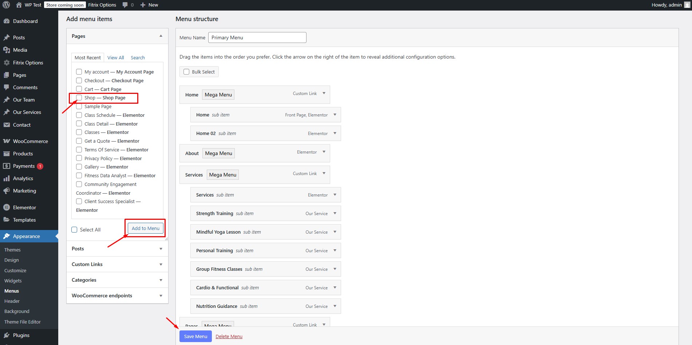This screenshot has width=692, height=345.
Task: Switch to the View All tab
Action: point(115,57)
